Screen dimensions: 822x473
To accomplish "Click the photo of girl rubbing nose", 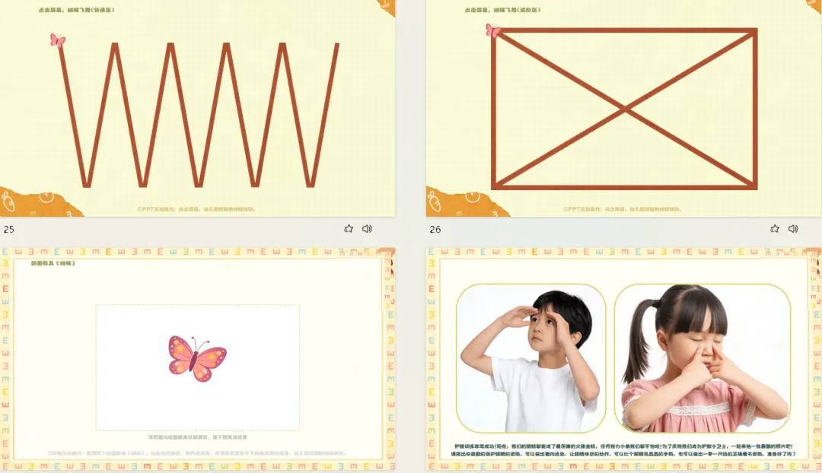I will [x=703, y=358].
